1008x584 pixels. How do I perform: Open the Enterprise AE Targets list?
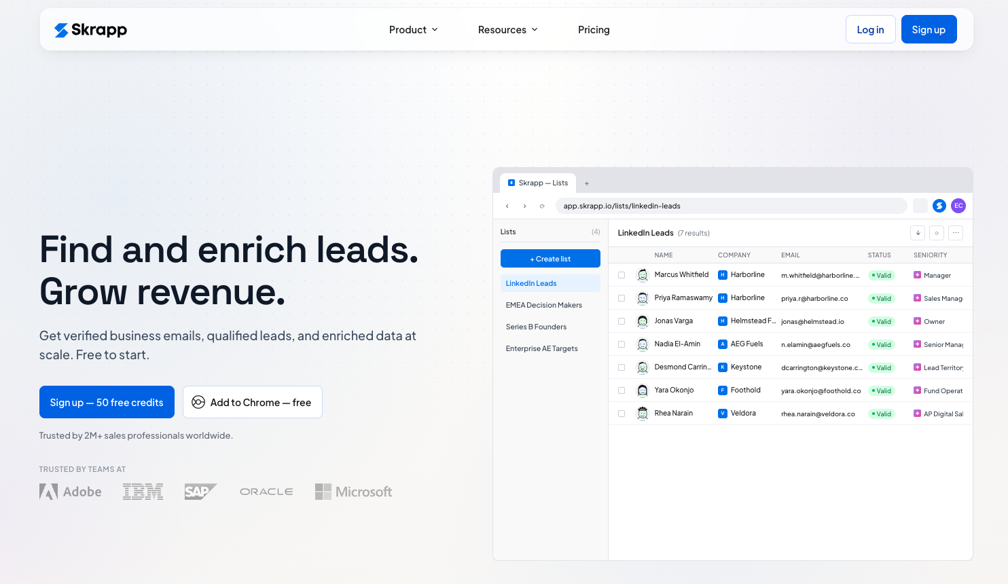pos(550,348)
